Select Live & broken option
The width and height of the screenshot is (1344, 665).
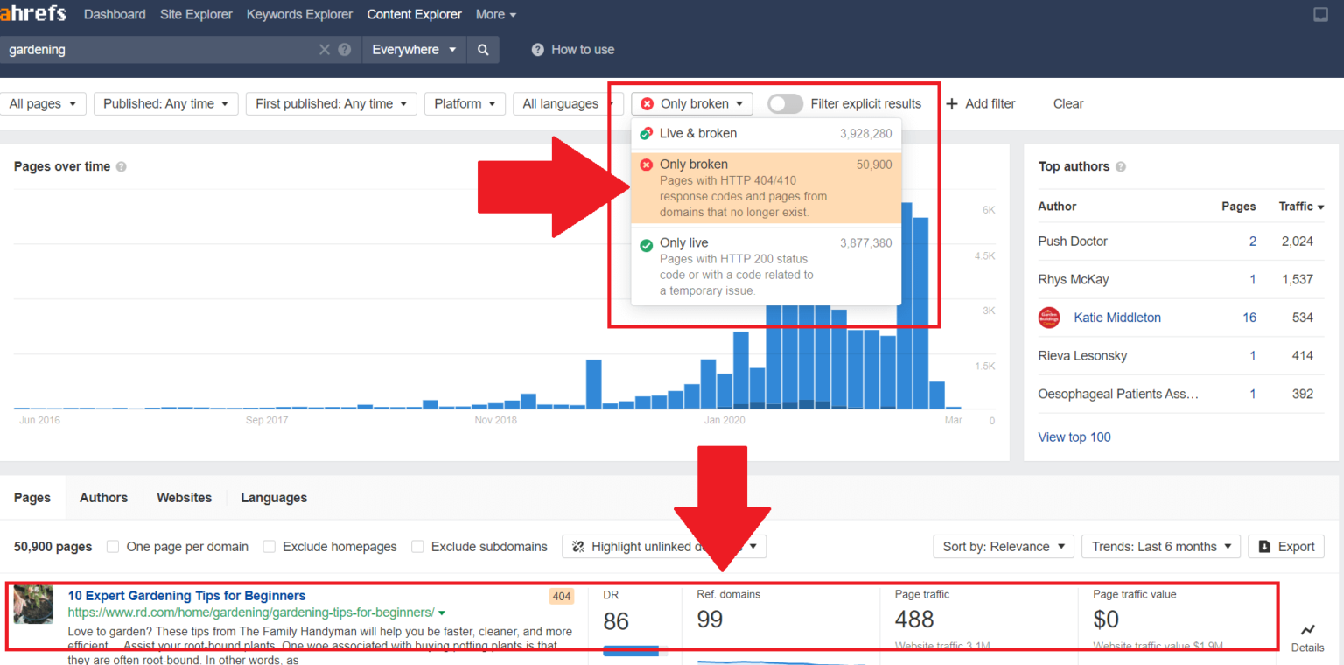coord(766,133)
